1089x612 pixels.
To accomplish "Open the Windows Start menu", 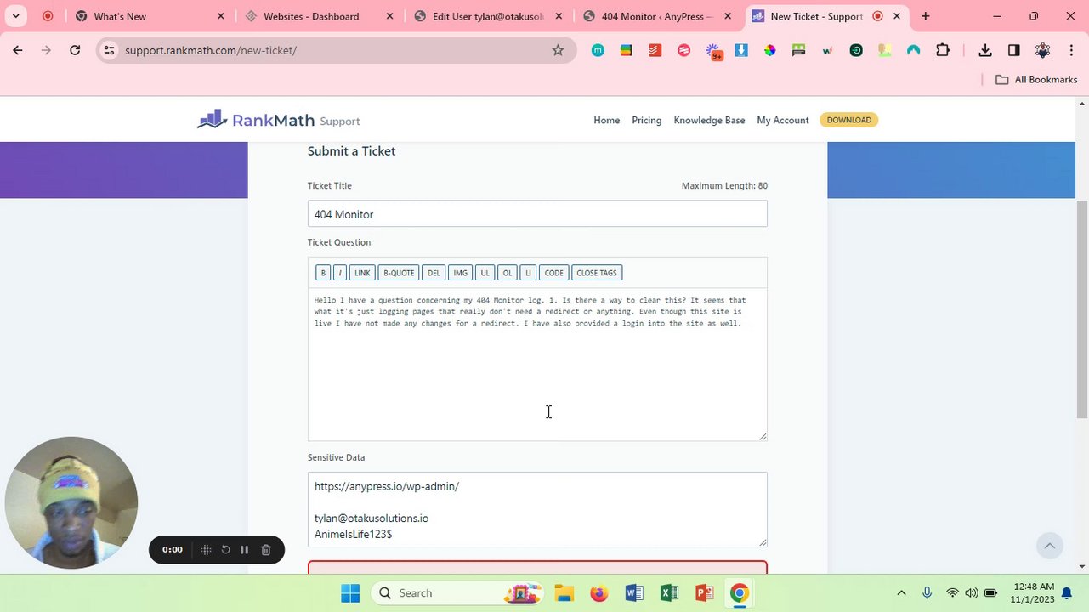I will tap(350, 593).
